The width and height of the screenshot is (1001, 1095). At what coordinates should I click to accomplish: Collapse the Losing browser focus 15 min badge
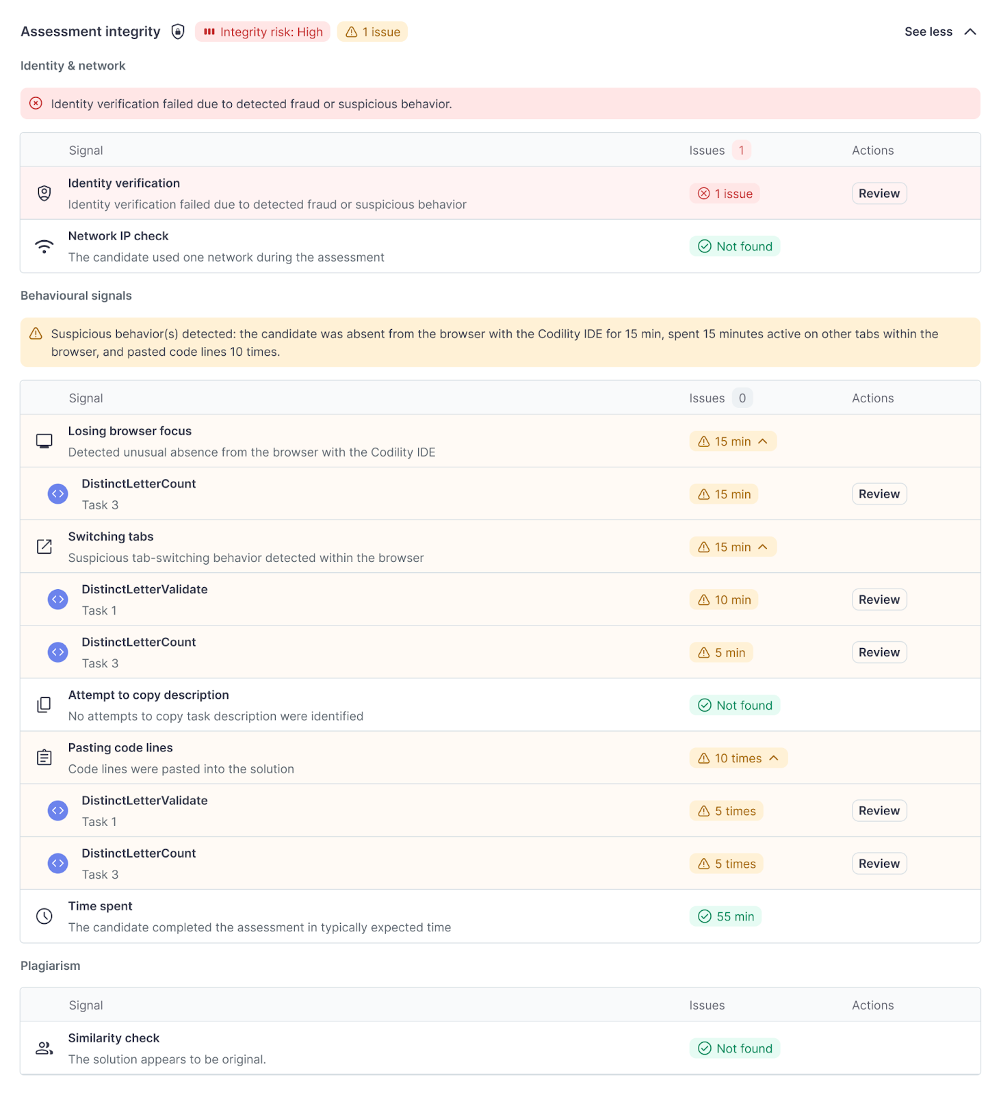pyautogui.click(x=733, y=441)
